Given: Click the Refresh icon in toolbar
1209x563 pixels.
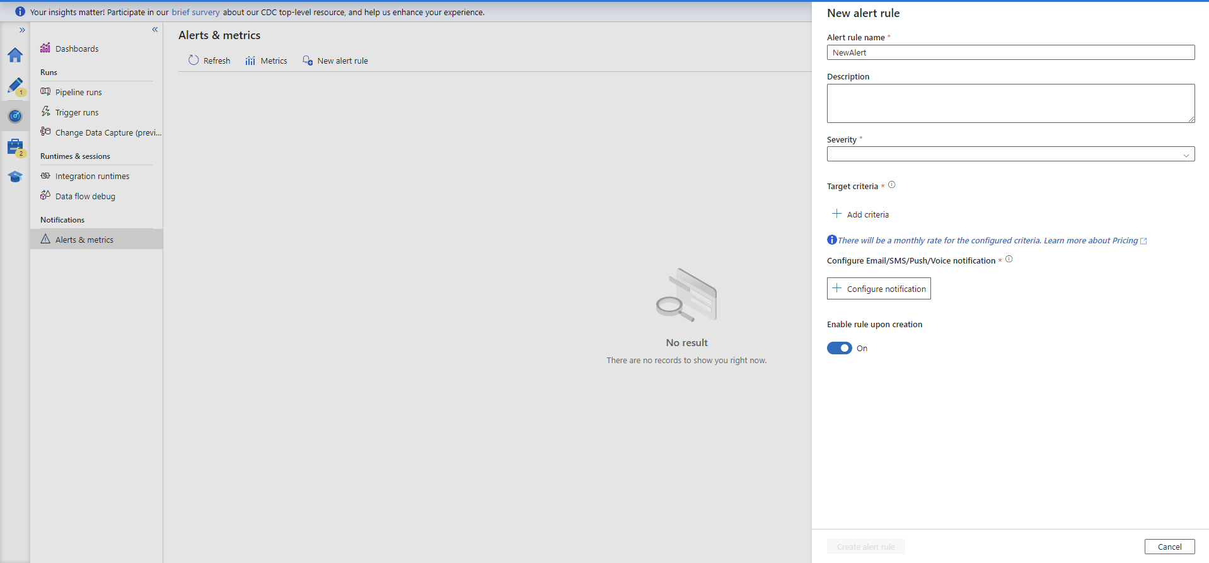Looking at the screenshot, I should pyautogui.click(x=194, y=61).
